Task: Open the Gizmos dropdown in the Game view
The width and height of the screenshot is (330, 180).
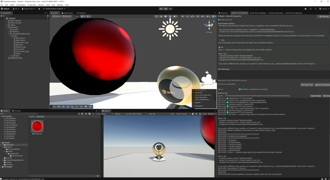Action: pyautogui.click(x=212, y=114)
